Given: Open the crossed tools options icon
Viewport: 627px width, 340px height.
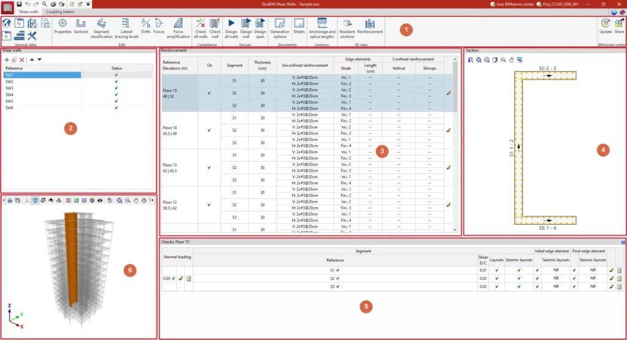Looking at the screenshot, I should (32, 36).
